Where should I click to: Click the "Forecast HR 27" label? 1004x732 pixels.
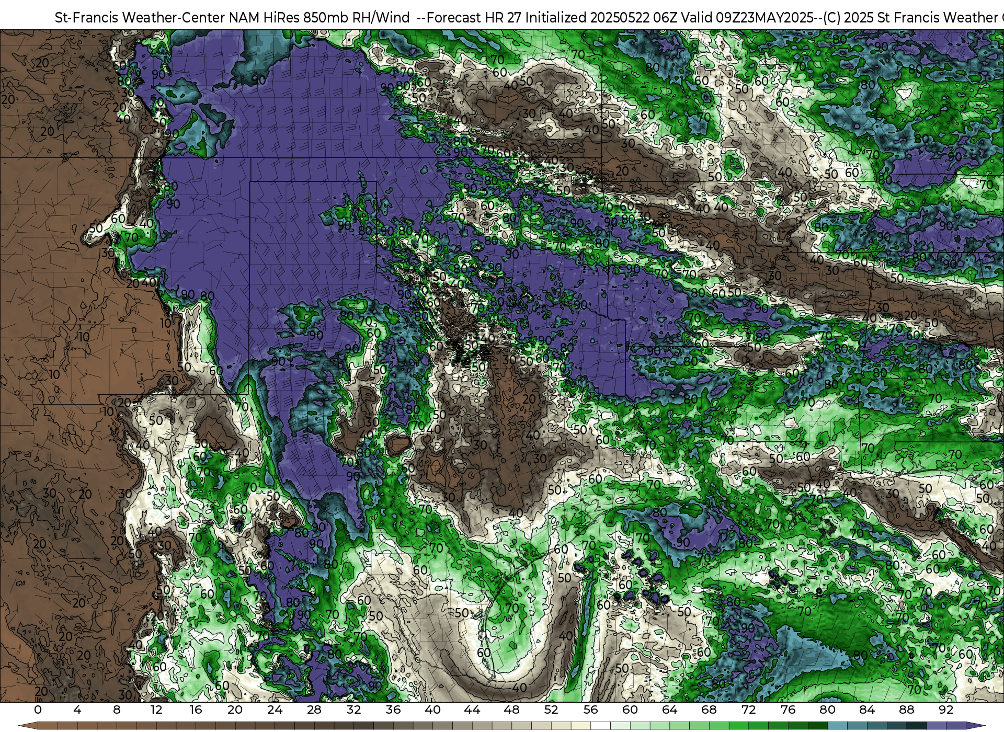tap(474, 18)
